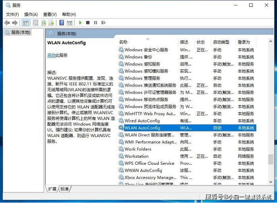The height and width of the screenshot is (203, 277).
Task: Click the Forward arrow toolbar icon
Action: pyautogui.click(x=15, y=23)
